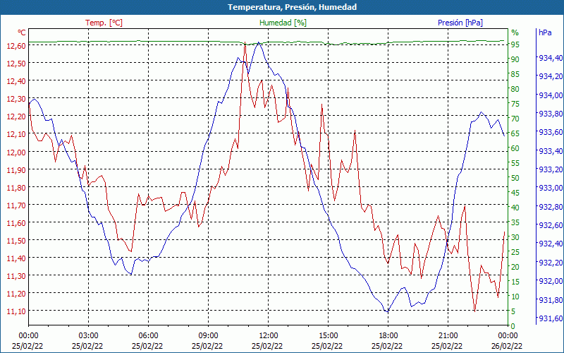Click the "06:00" time axis label
564x353 pixels.
tap(148, 336)
